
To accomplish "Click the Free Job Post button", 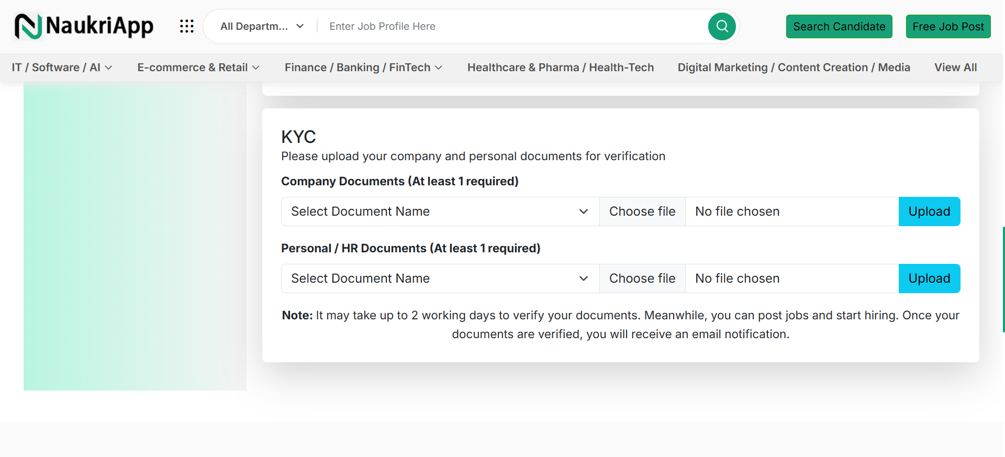I will point(948,27).
